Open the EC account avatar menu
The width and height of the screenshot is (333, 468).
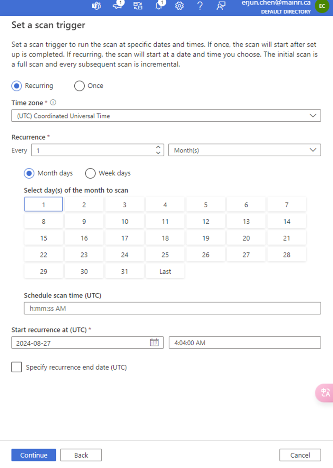(x=322, y=6)
